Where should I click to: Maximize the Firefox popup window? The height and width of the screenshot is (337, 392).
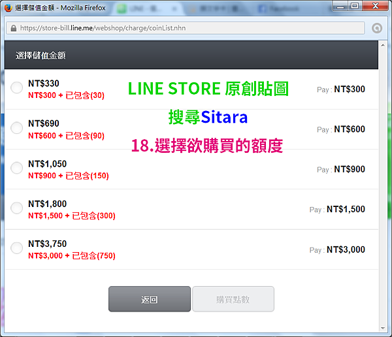click(x=355, y=7)
